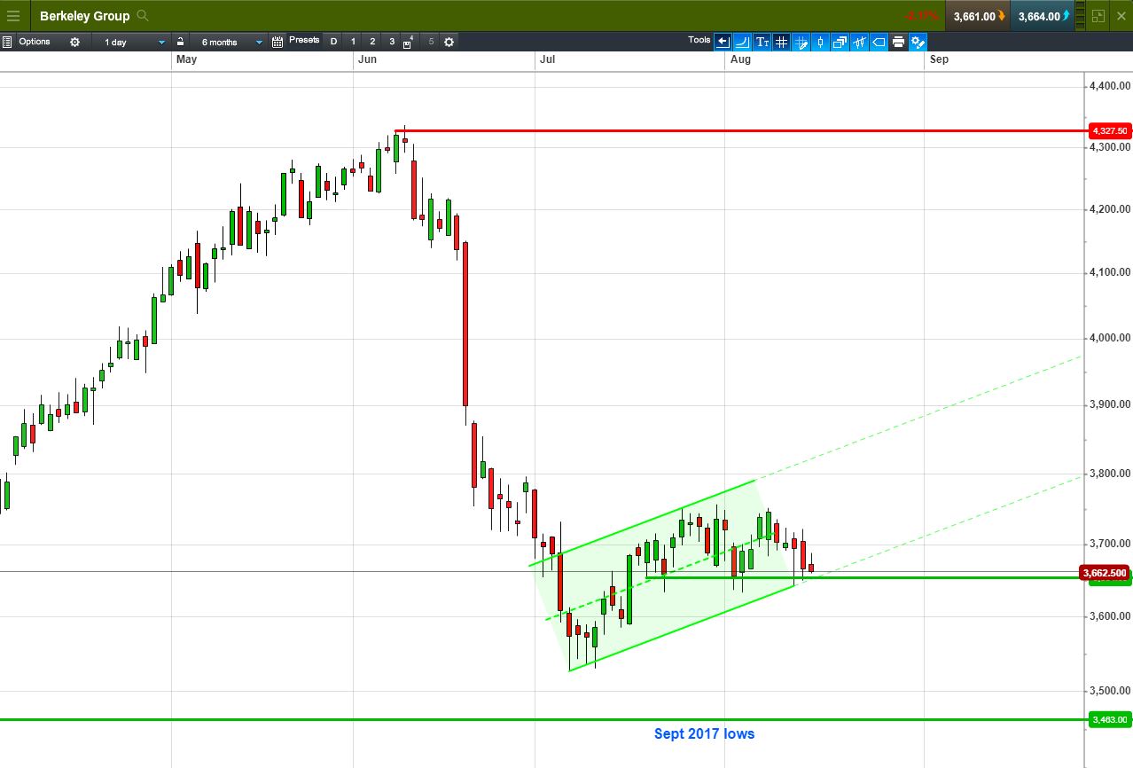Select the red 4,327.50 resistance label
The image size is (1133, 768).
click(1110, 131)
